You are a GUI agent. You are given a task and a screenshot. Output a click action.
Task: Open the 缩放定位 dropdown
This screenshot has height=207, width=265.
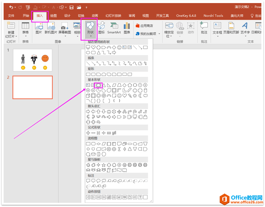pyautogui.click(x=169, y=30)
